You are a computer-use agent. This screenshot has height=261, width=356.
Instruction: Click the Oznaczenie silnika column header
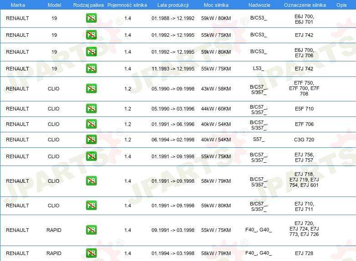click(305, 5)
